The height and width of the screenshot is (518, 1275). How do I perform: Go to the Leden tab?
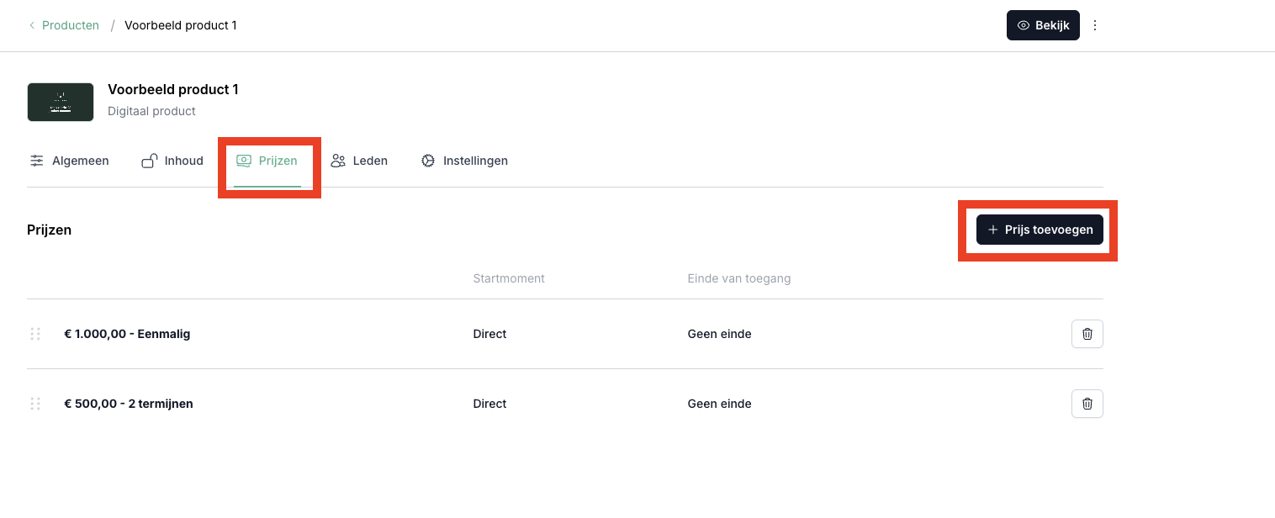coord(369,161)
